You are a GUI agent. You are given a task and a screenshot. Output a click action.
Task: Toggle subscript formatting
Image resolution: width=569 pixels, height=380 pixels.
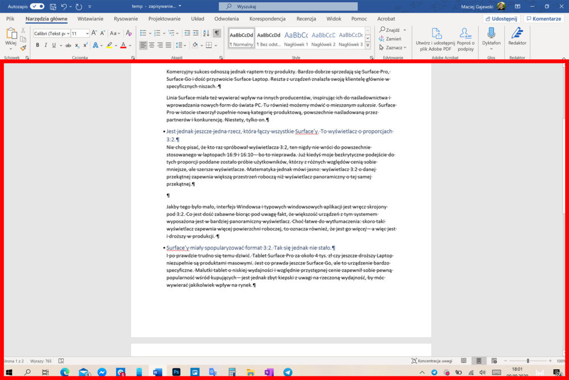coord(77,45)
